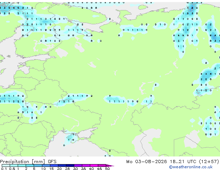This screenshot has width=220, height=170.
Task: Select the 0.5–1 mm legend color box
Action: pyautogui.click(x=14, y=165)
